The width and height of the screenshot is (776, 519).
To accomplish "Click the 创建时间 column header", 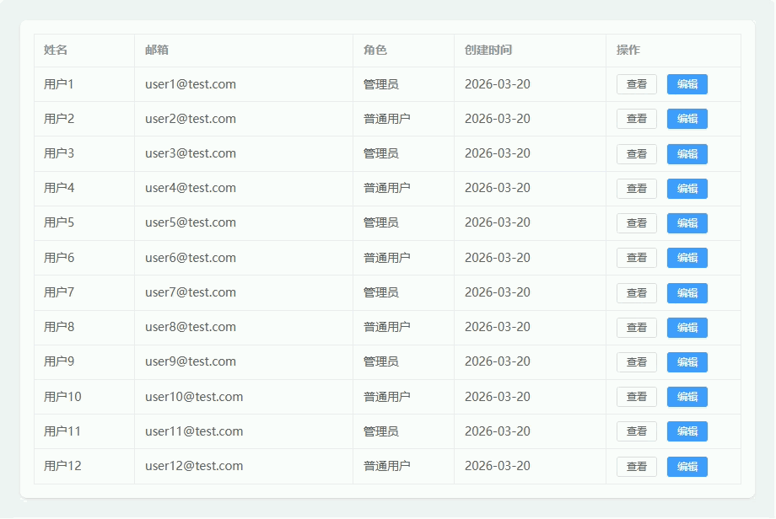I will coord(488,50).
